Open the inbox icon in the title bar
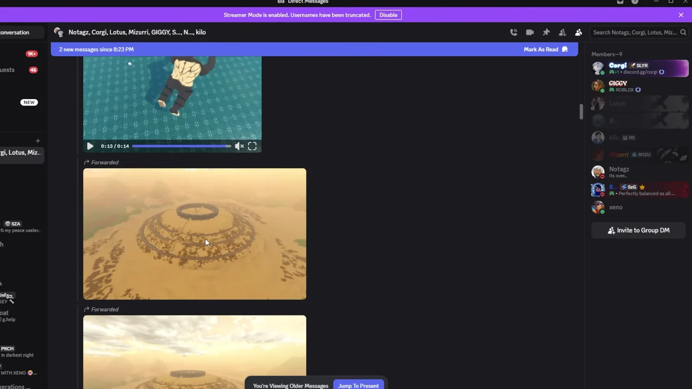 coord(620,2)
